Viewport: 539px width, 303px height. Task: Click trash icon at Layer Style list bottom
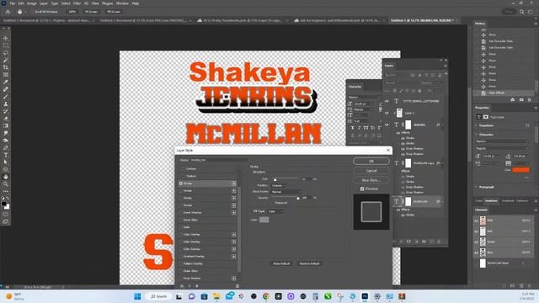coord(237,286)
